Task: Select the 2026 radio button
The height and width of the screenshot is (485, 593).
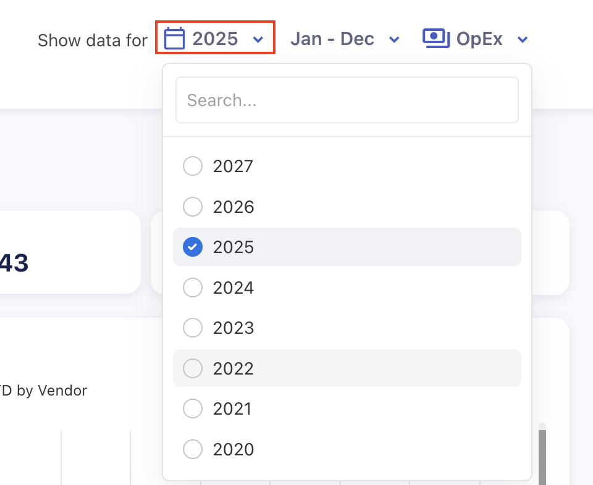Action: (193, 207)
